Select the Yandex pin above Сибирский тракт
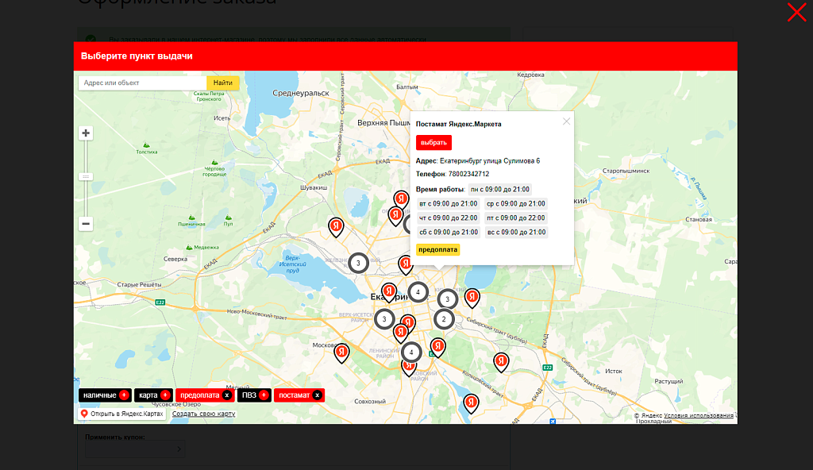813x470 pixels. 472,298
